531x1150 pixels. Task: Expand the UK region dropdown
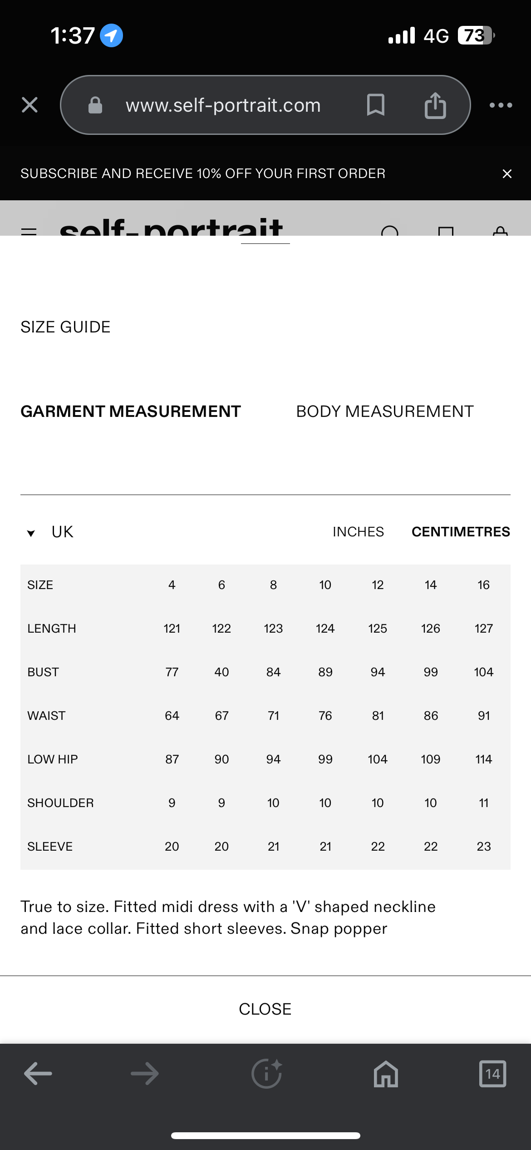point(62,532)
